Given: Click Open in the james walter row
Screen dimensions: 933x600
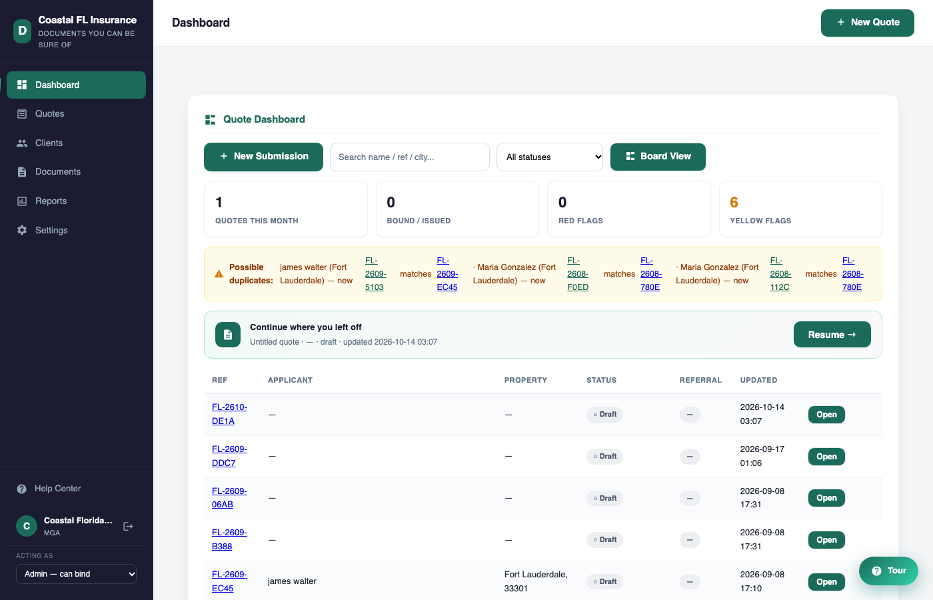Looking at the screenshot, I should tap(826, 582).
